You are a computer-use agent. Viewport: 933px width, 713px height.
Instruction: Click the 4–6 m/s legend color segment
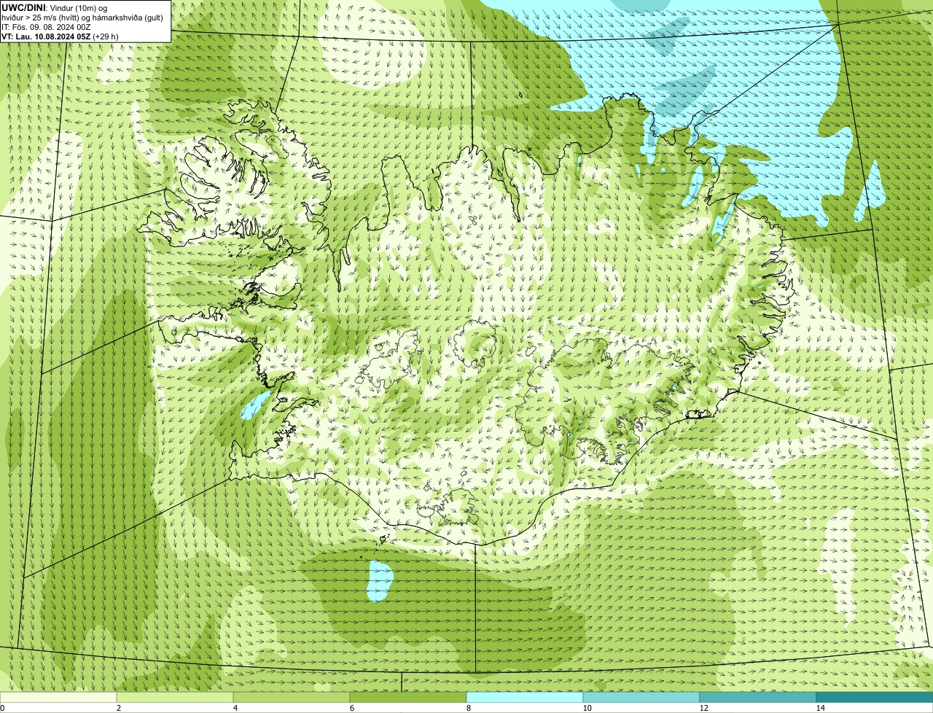pos(292,697)
